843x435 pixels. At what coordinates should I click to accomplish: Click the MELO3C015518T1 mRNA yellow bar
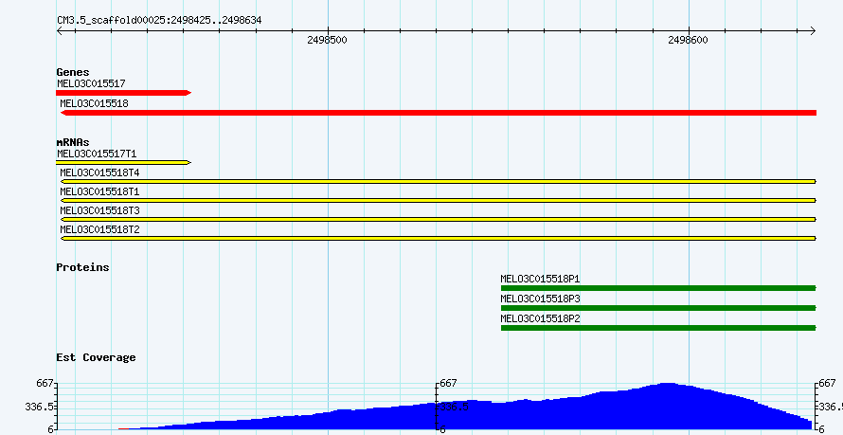tap(439, 201)
